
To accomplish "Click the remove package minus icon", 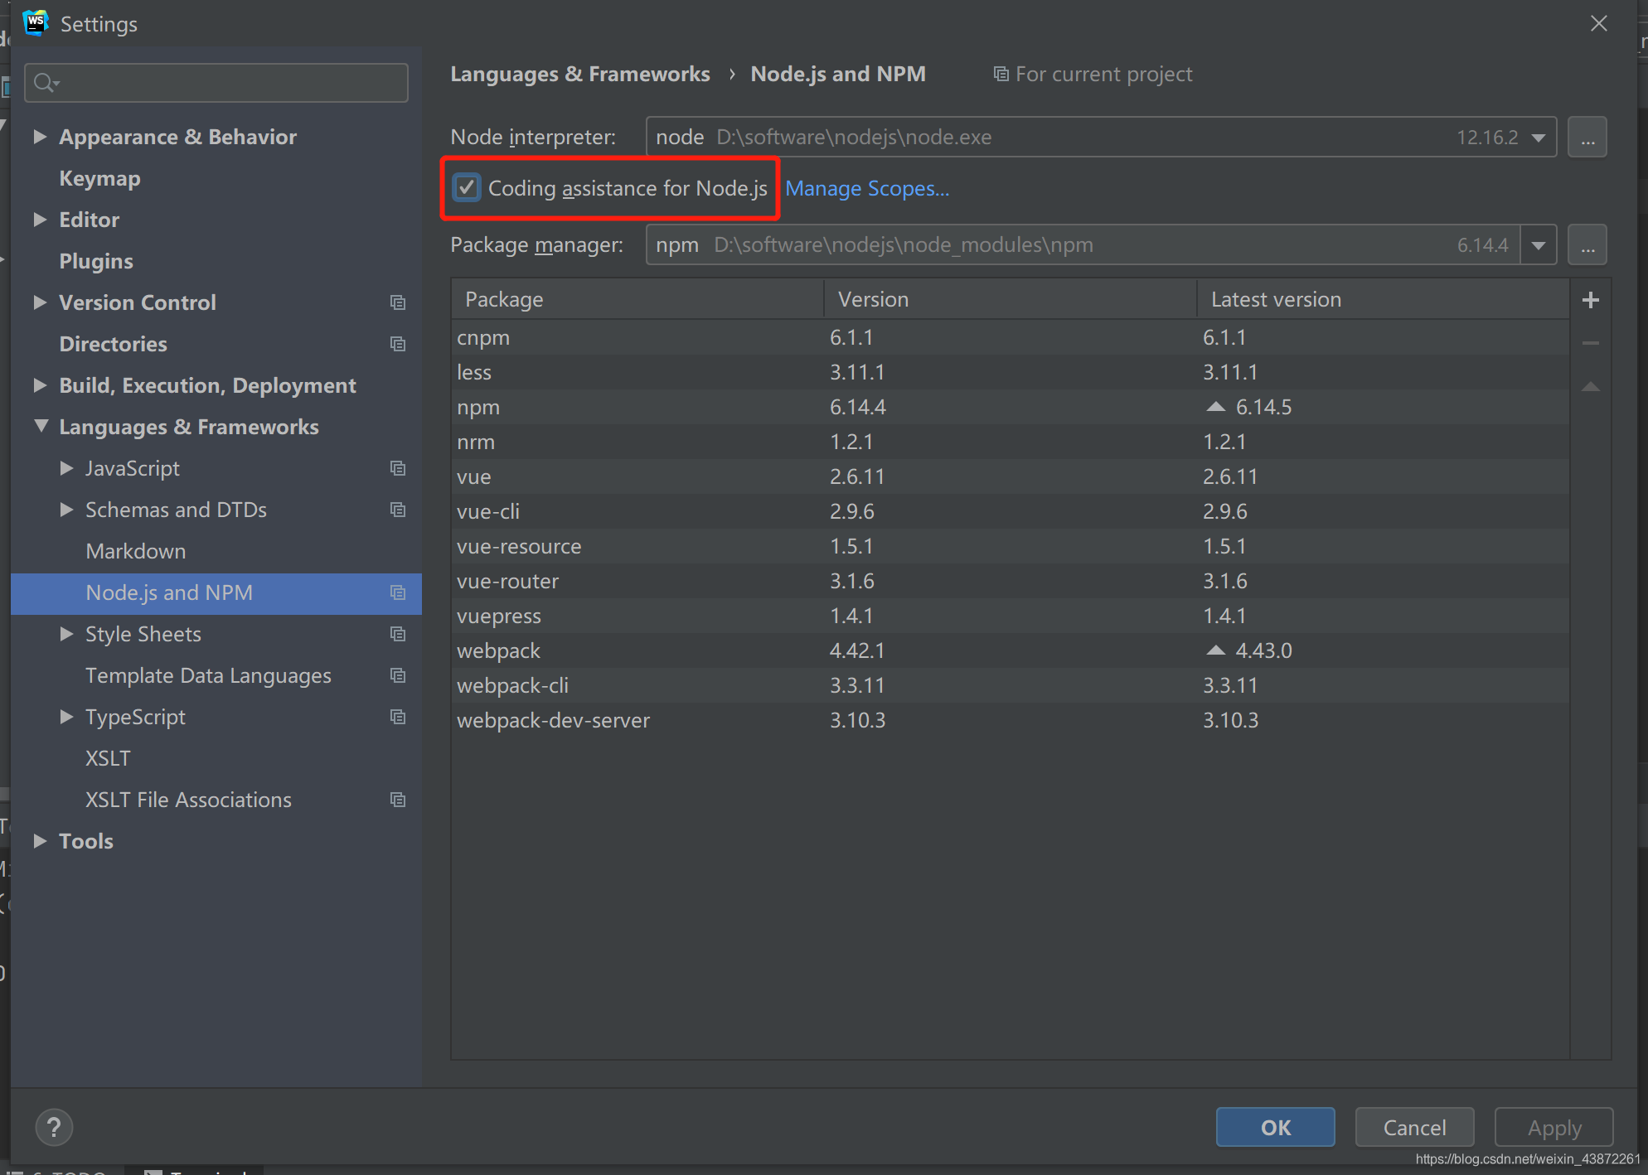I will click(1590, 342).
